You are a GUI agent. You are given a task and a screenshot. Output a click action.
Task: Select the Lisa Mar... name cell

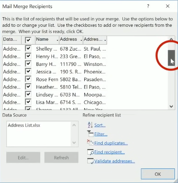click(x=47, y=102)
